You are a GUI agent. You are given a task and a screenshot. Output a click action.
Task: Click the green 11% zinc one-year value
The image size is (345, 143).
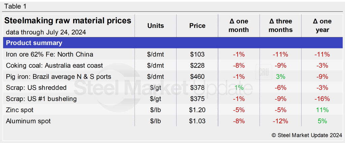point(322,110)
